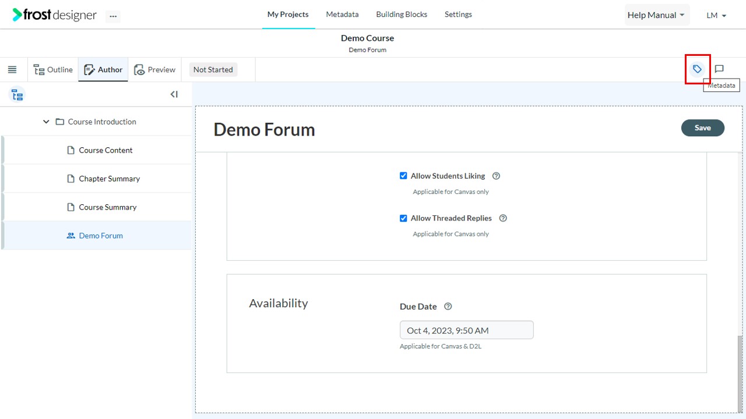Click the Frost Designer logo
The height and width of the screenshot is (419, 746).
(54, 15)
